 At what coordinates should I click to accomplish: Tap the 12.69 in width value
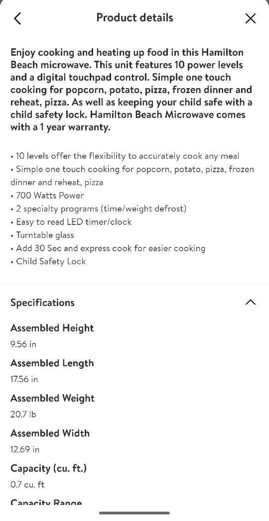pos(25,449)
